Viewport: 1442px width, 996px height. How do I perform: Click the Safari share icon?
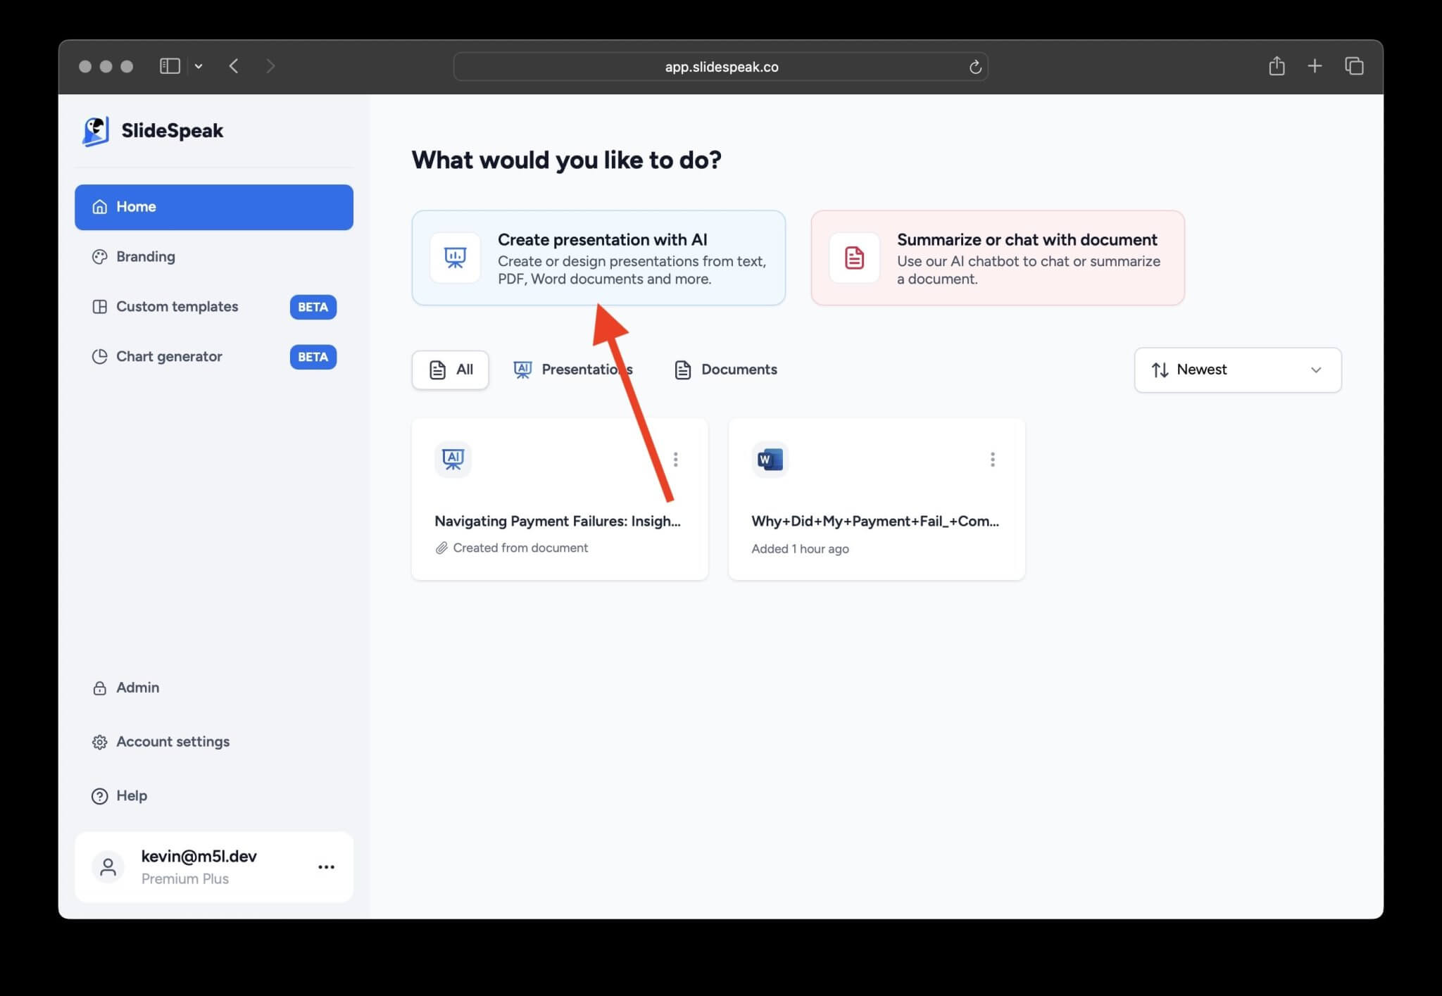tap(1277, 65)
